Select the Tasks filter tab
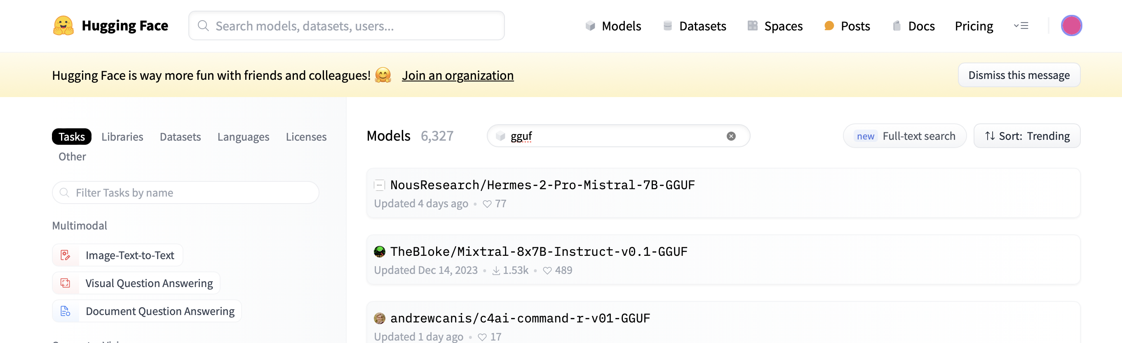This screenshot has height=343, width=1122. click(x=72, y=137)
